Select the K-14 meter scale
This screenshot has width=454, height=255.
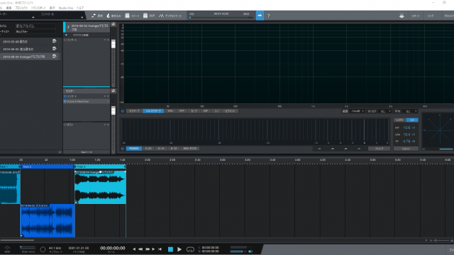(161, 149)
